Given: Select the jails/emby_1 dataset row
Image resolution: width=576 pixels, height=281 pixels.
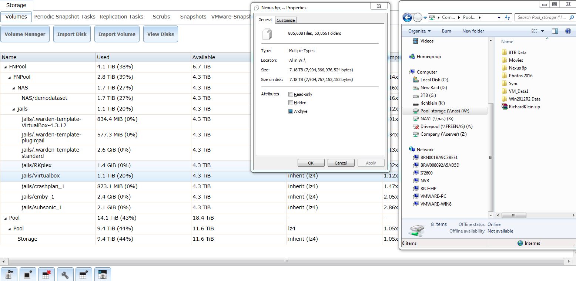Looking at the screenshot, I should [x=199, y=197].
